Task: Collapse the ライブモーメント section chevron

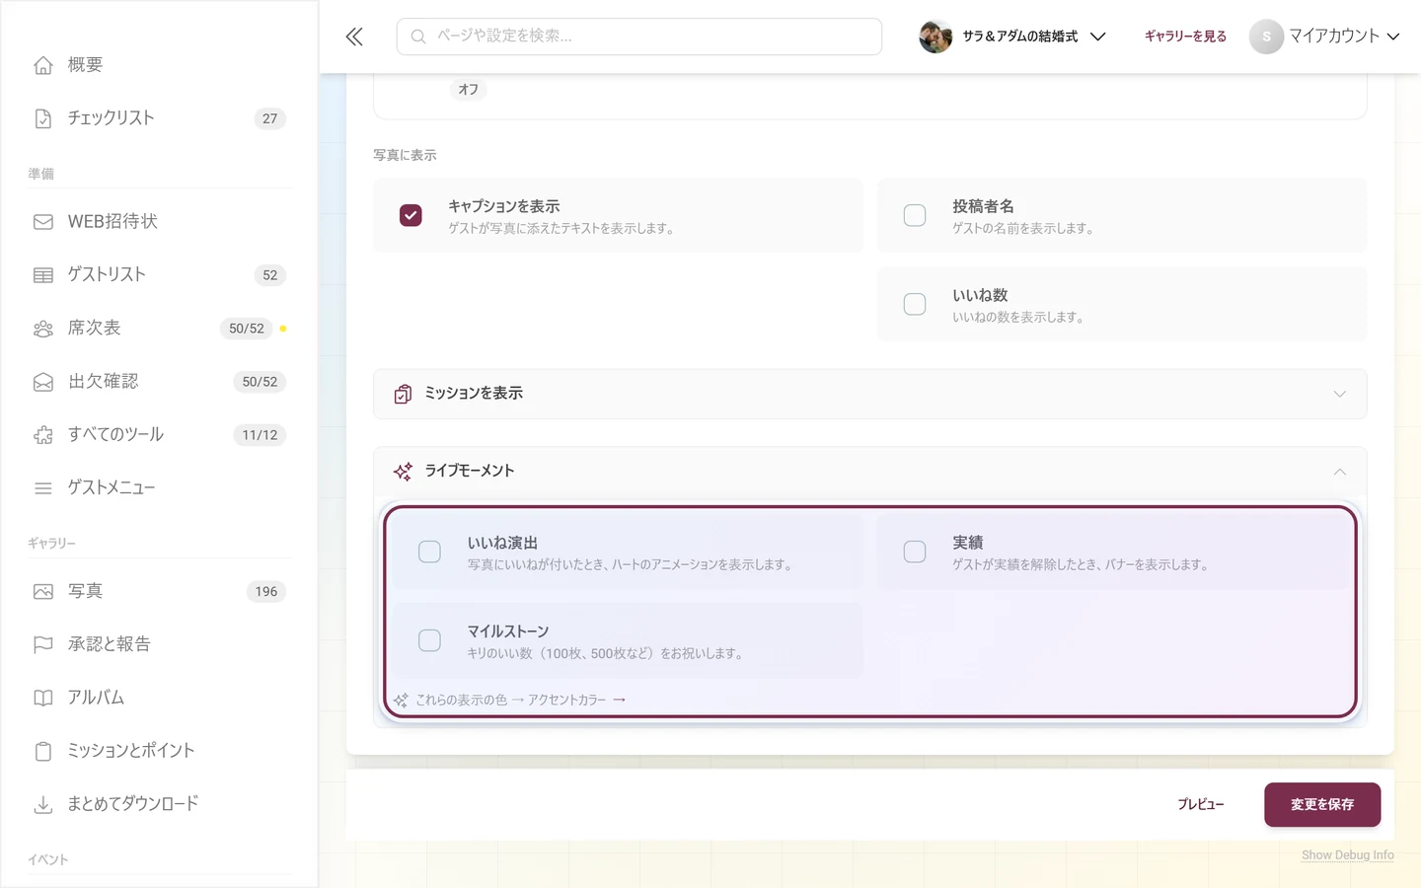Action: coord(1339,472)
